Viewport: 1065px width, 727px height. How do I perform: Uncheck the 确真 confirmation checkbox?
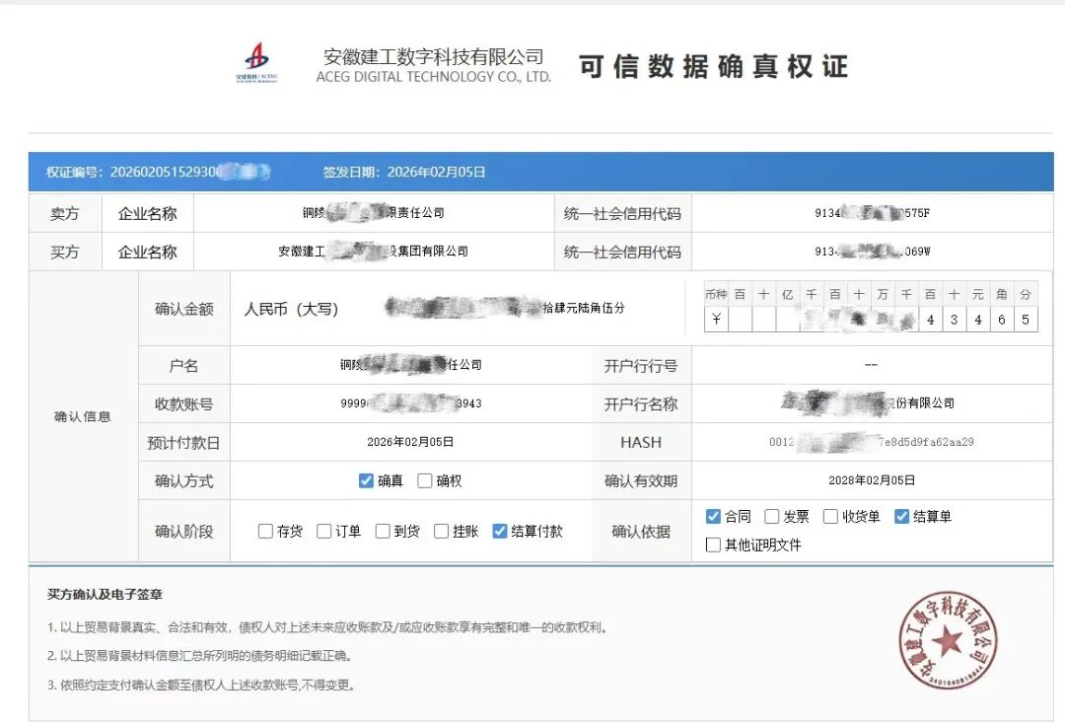[x=366, y=481]
